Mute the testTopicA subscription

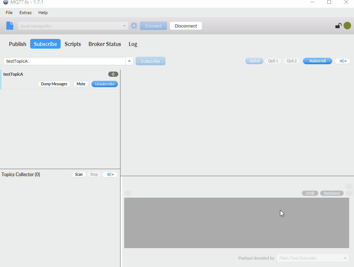click(x=81, y=84)
